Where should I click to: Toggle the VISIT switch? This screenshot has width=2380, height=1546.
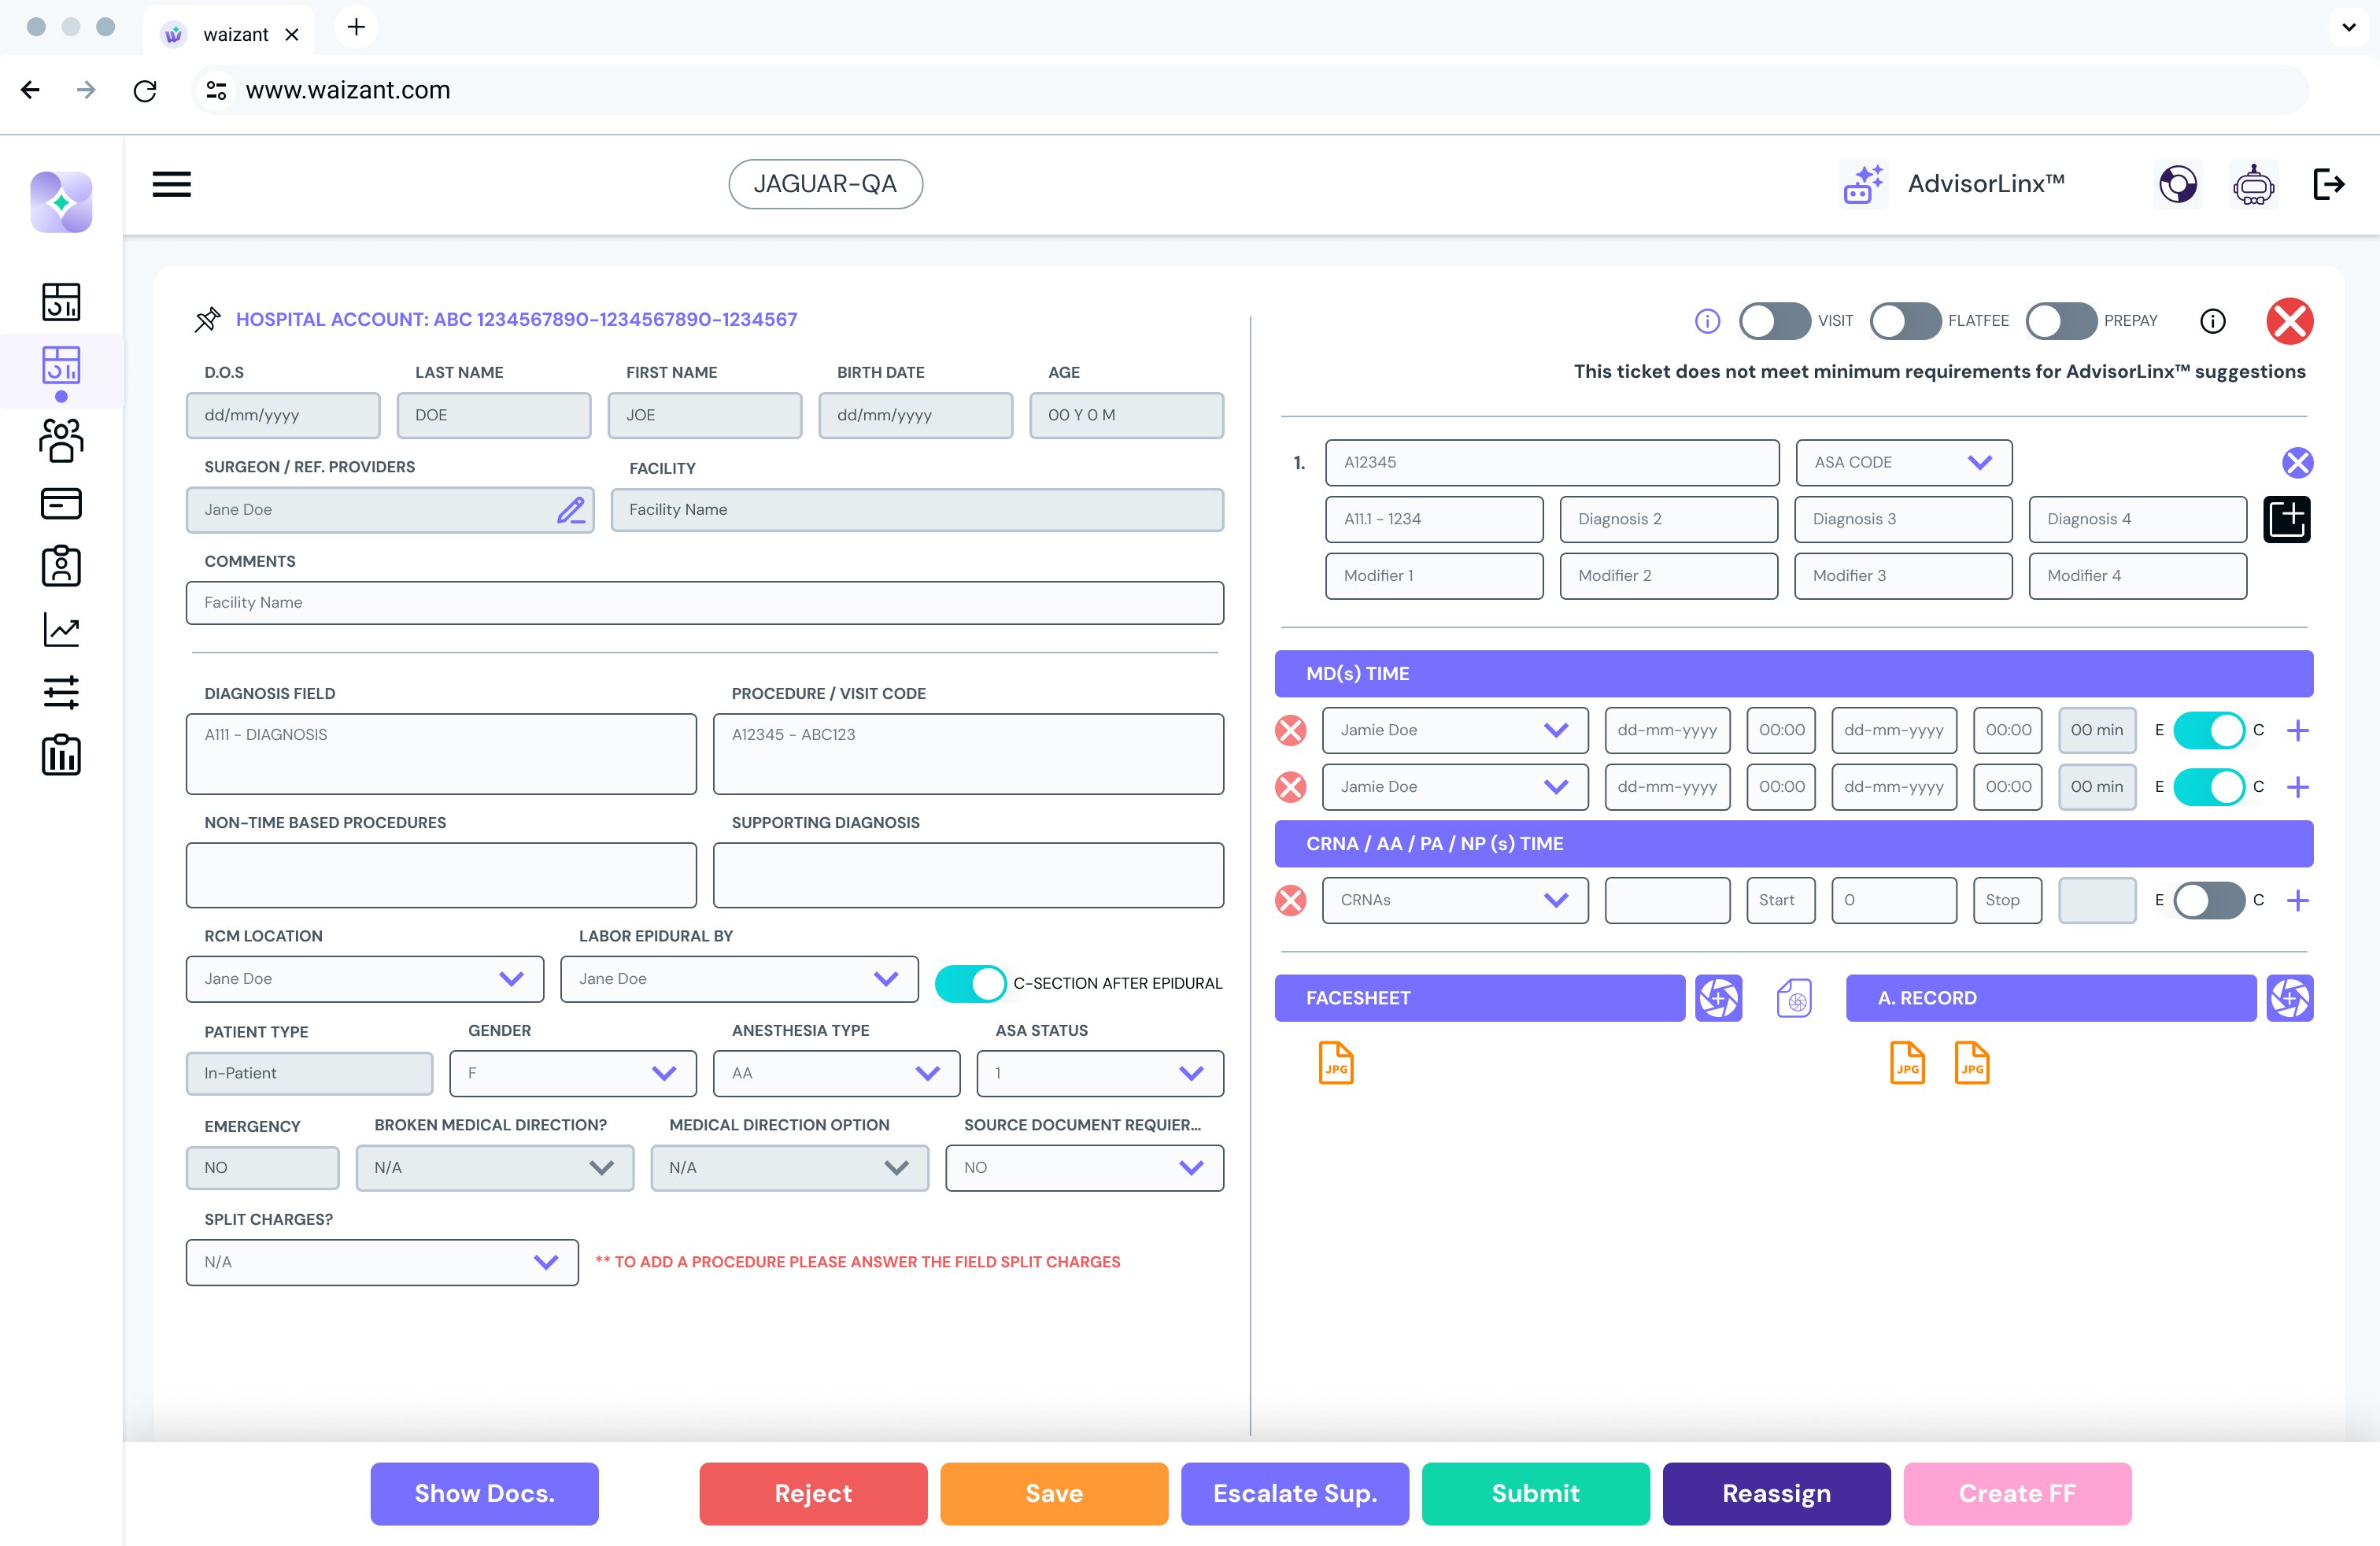click(x=1774, y=321)
